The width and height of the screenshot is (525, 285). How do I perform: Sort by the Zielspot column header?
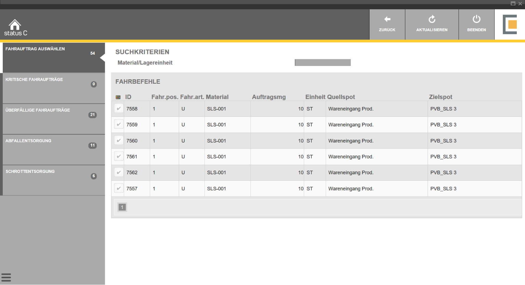tap(440, 97)
